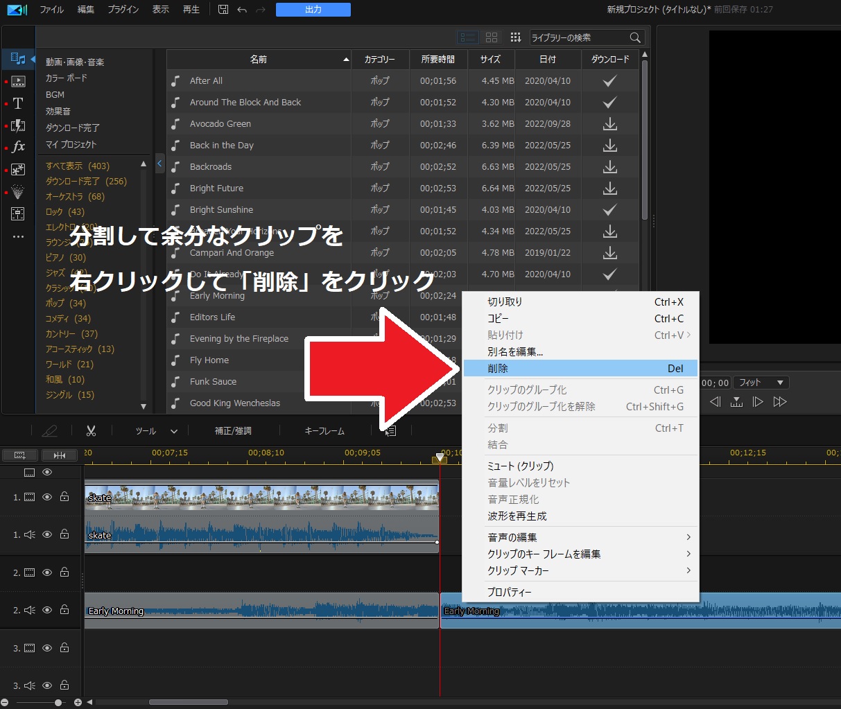841x709 pixels.
Task: Open the フィット preview zoom dropdown
Action: tap(761, 383)
